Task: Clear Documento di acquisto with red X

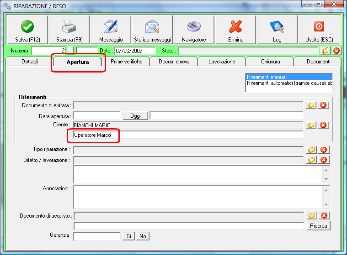Action: pyautogui.click(x=324, y=215)
